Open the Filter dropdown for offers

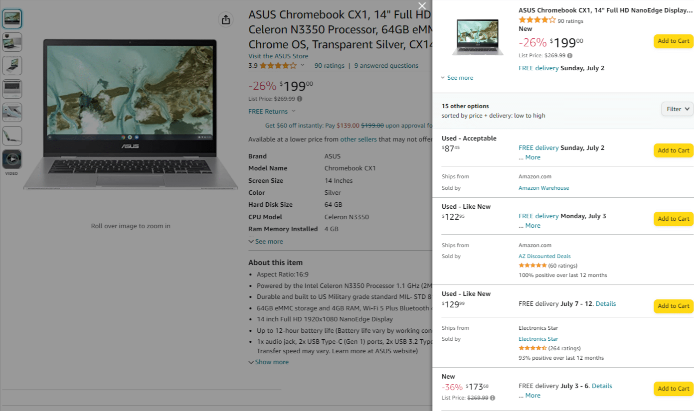click(x=677, y=109)
